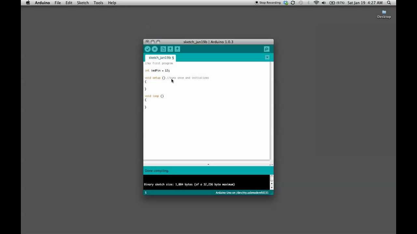The width and height of the screenshot is (417, 234).
Task: Click the 'Done compiling.' status message
Action: pyautogui.click(x=157, y=171)
